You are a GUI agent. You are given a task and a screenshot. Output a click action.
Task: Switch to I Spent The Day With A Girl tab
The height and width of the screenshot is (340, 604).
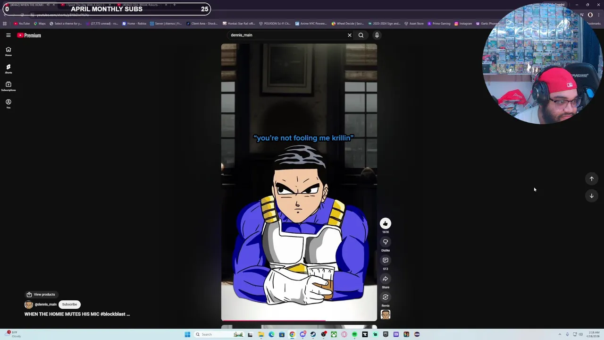(85, 5)
